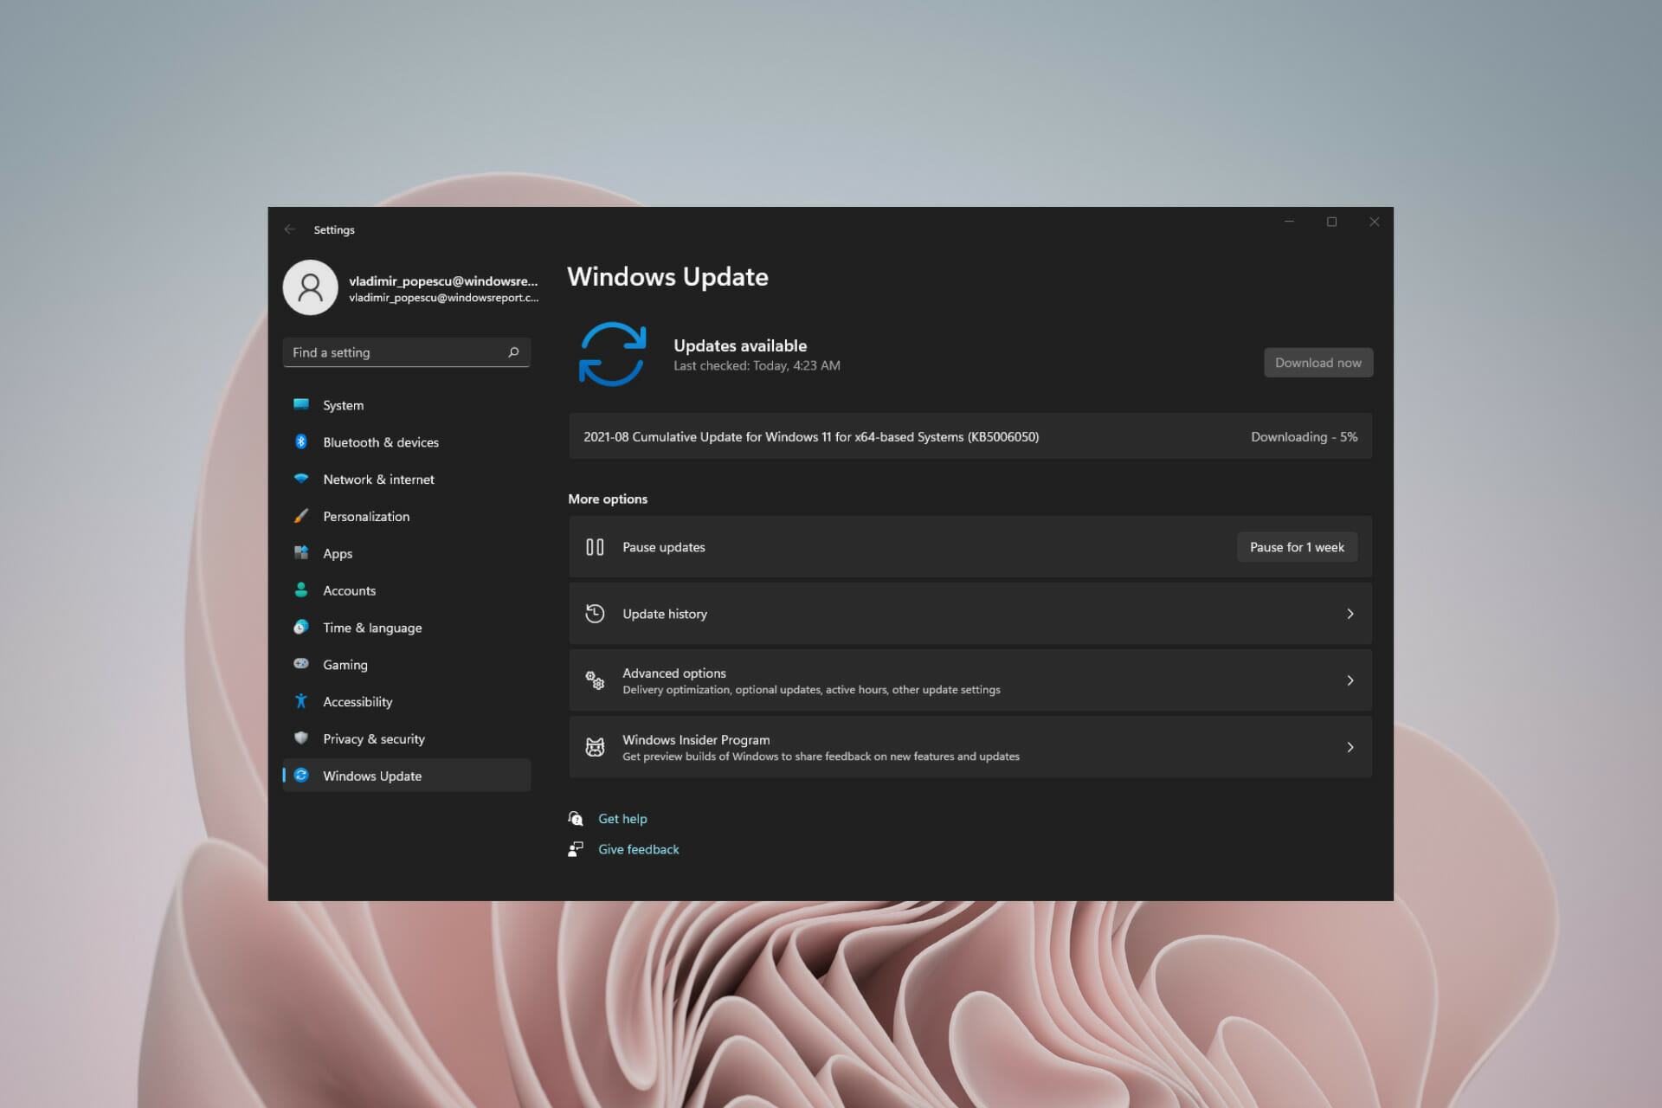Click Pause for 1 week button
Viewport: 1662px width, 1108px height.
[x=1297, y=547]
